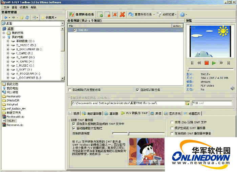Screen dimensions: 237x172
Task: Select the I_MUSIC (I:) drive
Action: pyautogui.click(x=25, y=65)
